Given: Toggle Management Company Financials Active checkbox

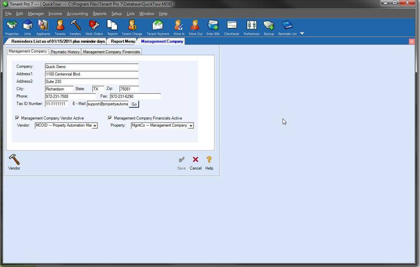Looking at the screenshot, I should click(x=109, y=118).
